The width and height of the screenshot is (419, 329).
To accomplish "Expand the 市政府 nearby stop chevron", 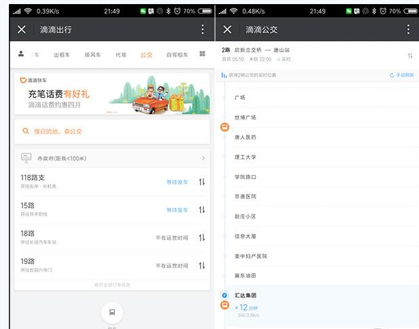I will click(x=204, y=159).
